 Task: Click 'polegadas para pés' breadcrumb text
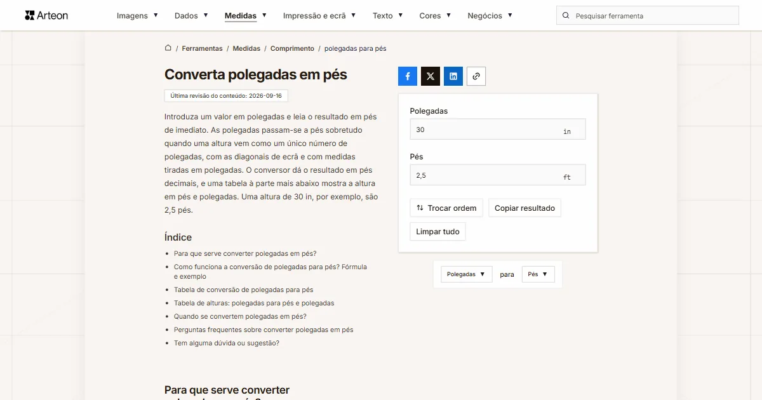point(356,48)
